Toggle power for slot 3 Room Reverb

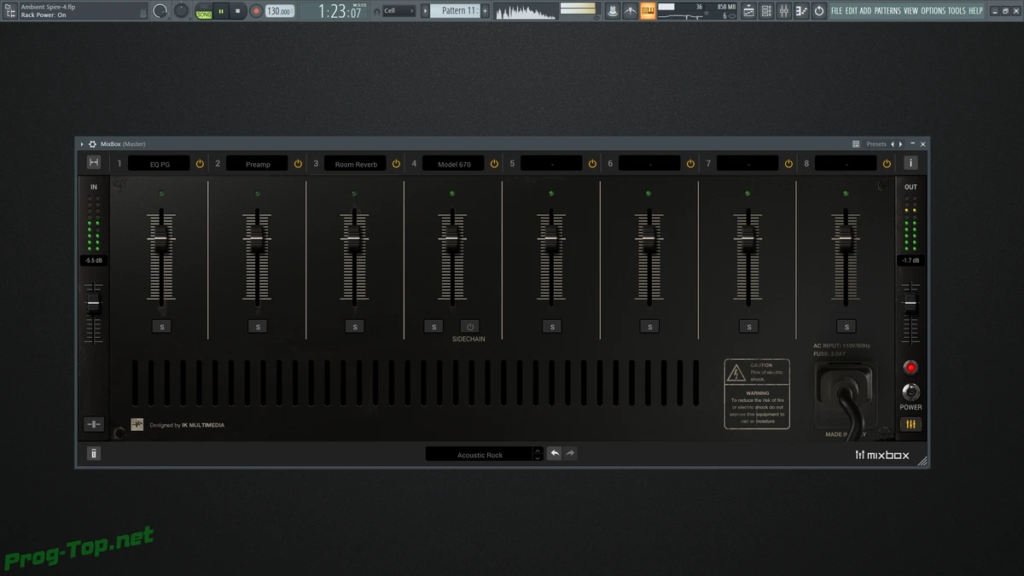click(396, 163)
